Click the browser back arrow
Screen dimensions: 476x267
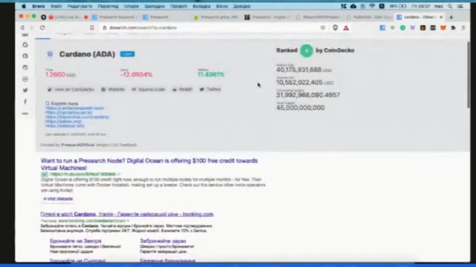tap(22, 28)
